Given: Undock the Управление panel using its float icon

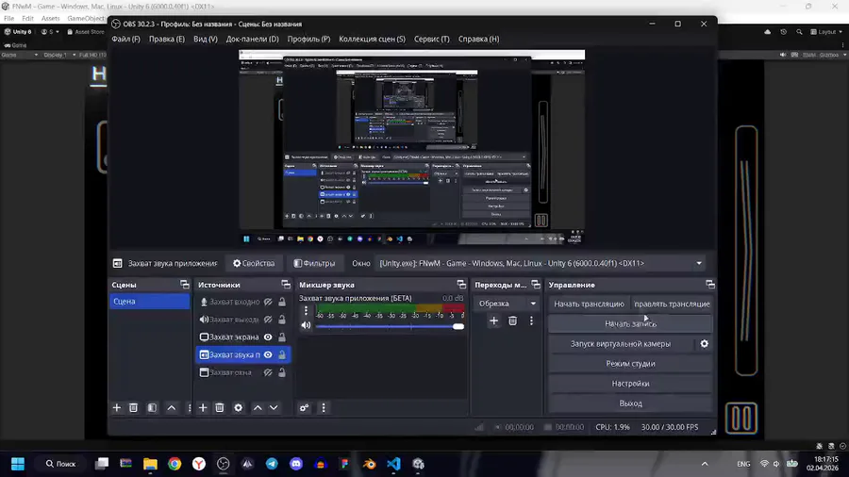Looking at the screenshot, I should [709, 285].
